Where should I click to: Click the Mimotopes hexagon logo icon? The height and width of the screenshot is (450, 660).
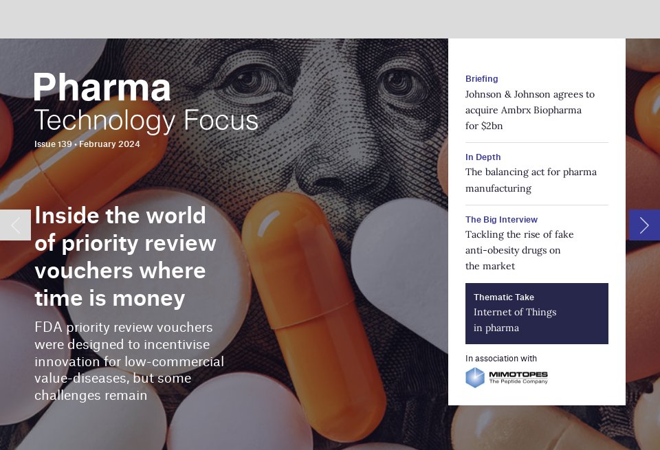(475, 377)
